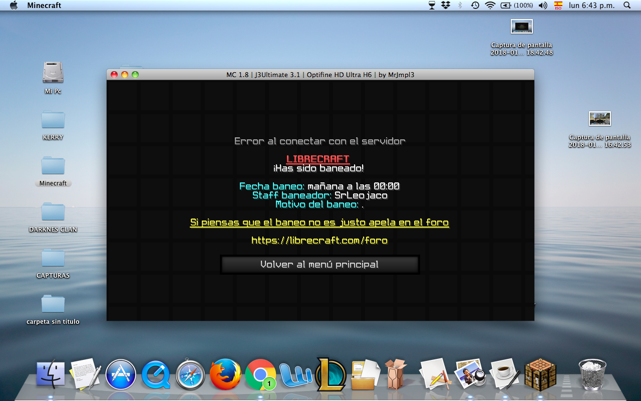Open Time Machine menu icon

(x=475, y=5)
